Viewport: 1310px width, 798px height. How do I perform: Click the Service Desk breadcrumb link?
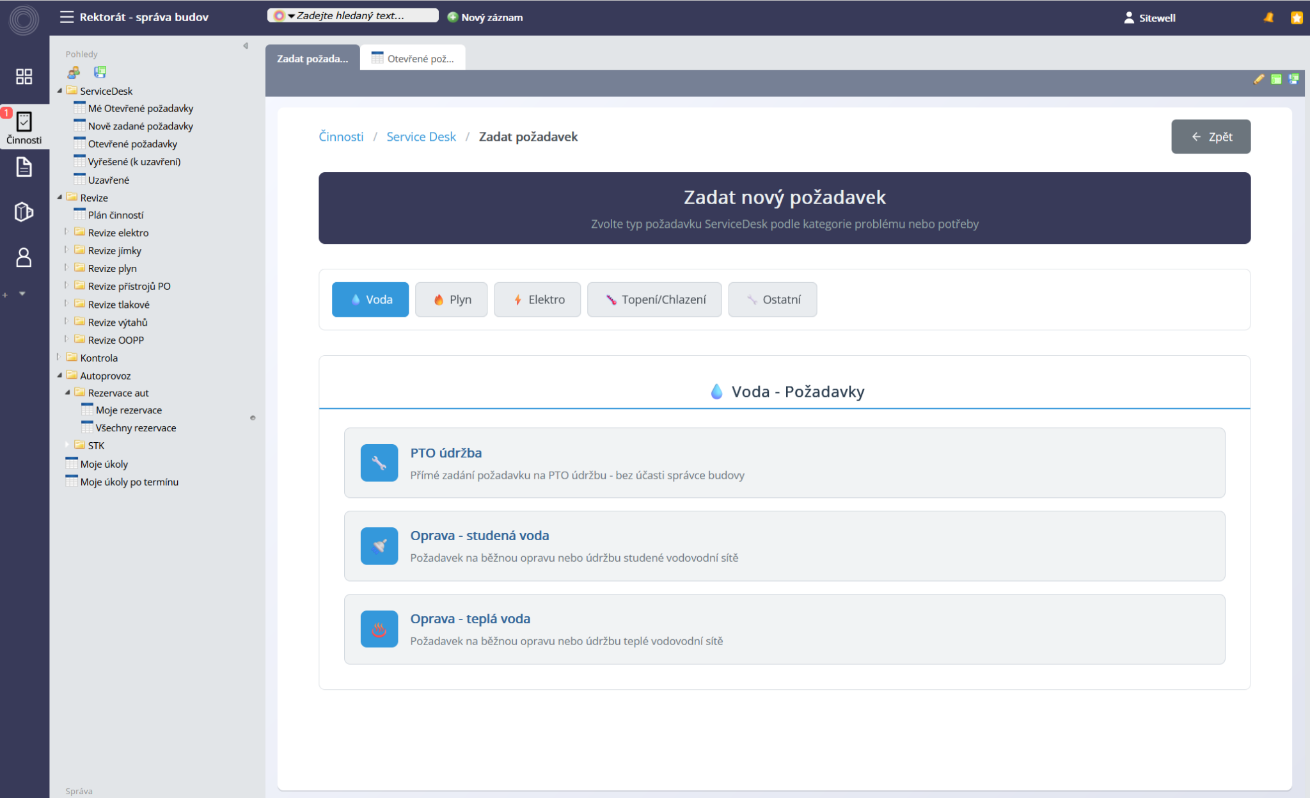click(421, 136)
